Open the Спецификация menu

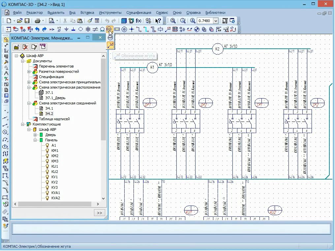138,13
